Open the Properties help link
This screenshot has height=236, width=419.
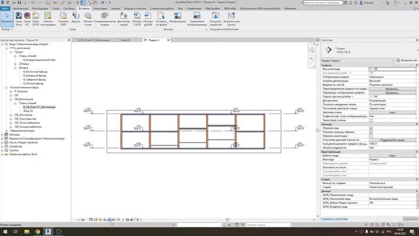pyautogui.click(x=335, y=219)
